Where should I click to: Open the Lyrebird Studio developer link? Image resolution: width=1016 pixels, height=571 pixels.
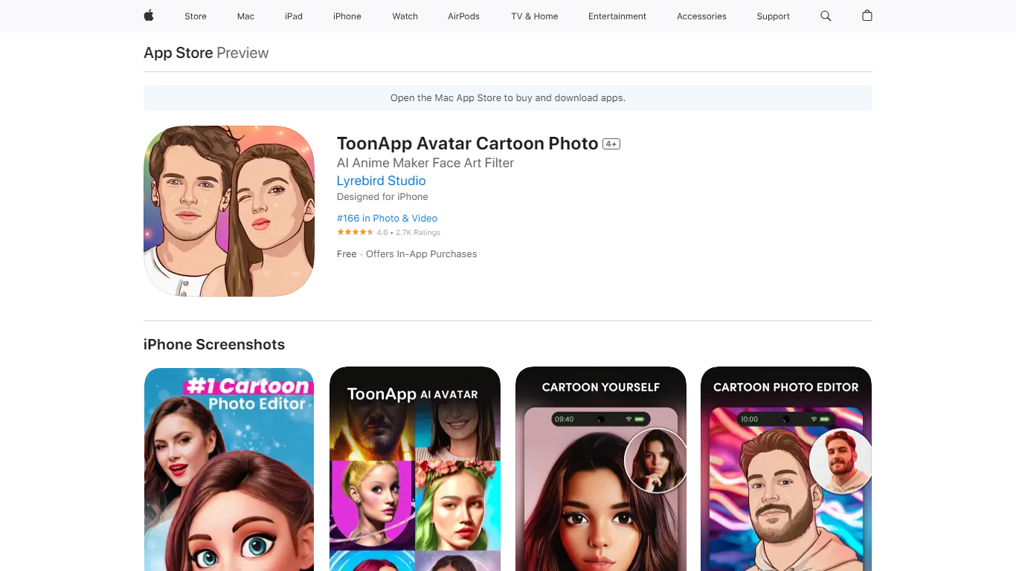[382, 181]
